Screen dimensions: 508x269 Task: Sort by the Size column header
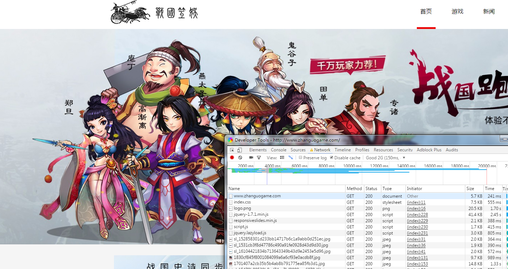click(x=474, y=189)
